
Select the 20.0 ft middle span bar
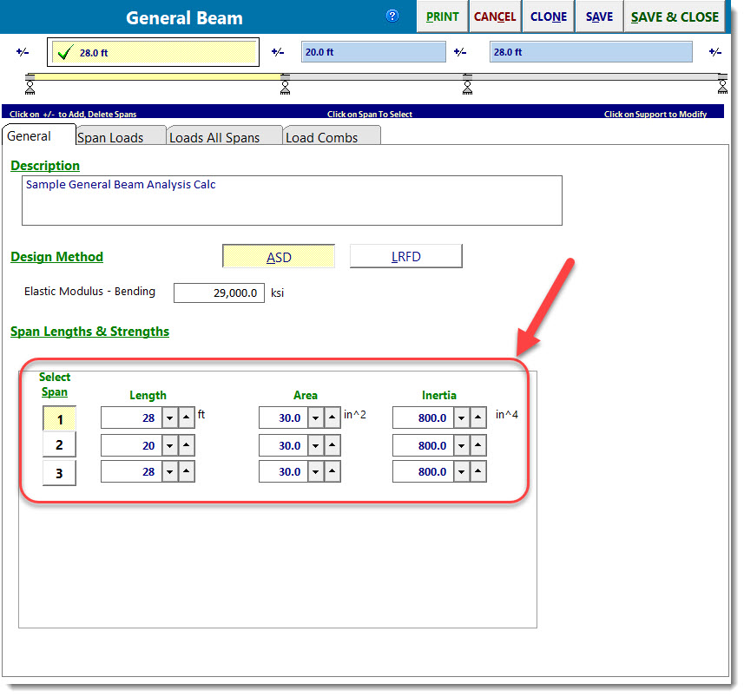373,52
